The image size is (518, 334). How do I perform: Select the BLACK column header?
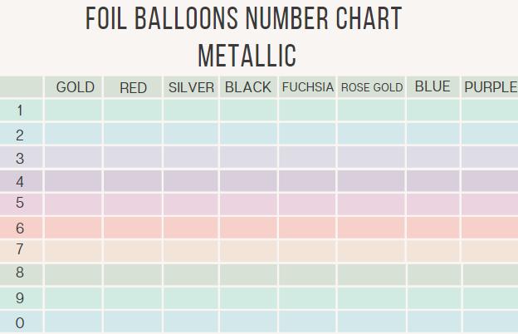click(248, 87)
